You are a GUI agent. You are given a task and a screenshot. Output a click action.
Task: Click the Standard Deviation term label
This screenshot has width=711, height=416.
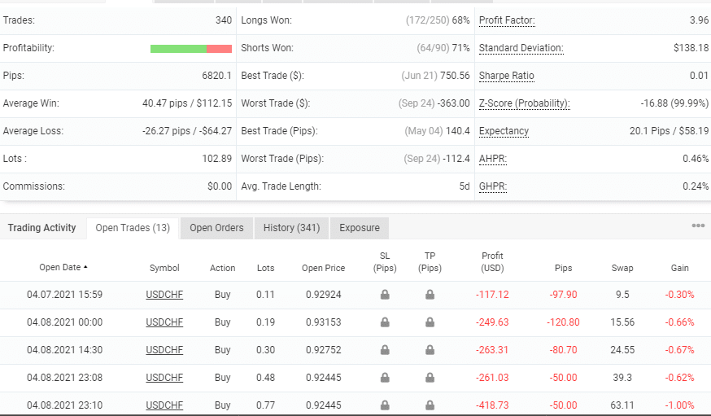(x=521, y=48)
